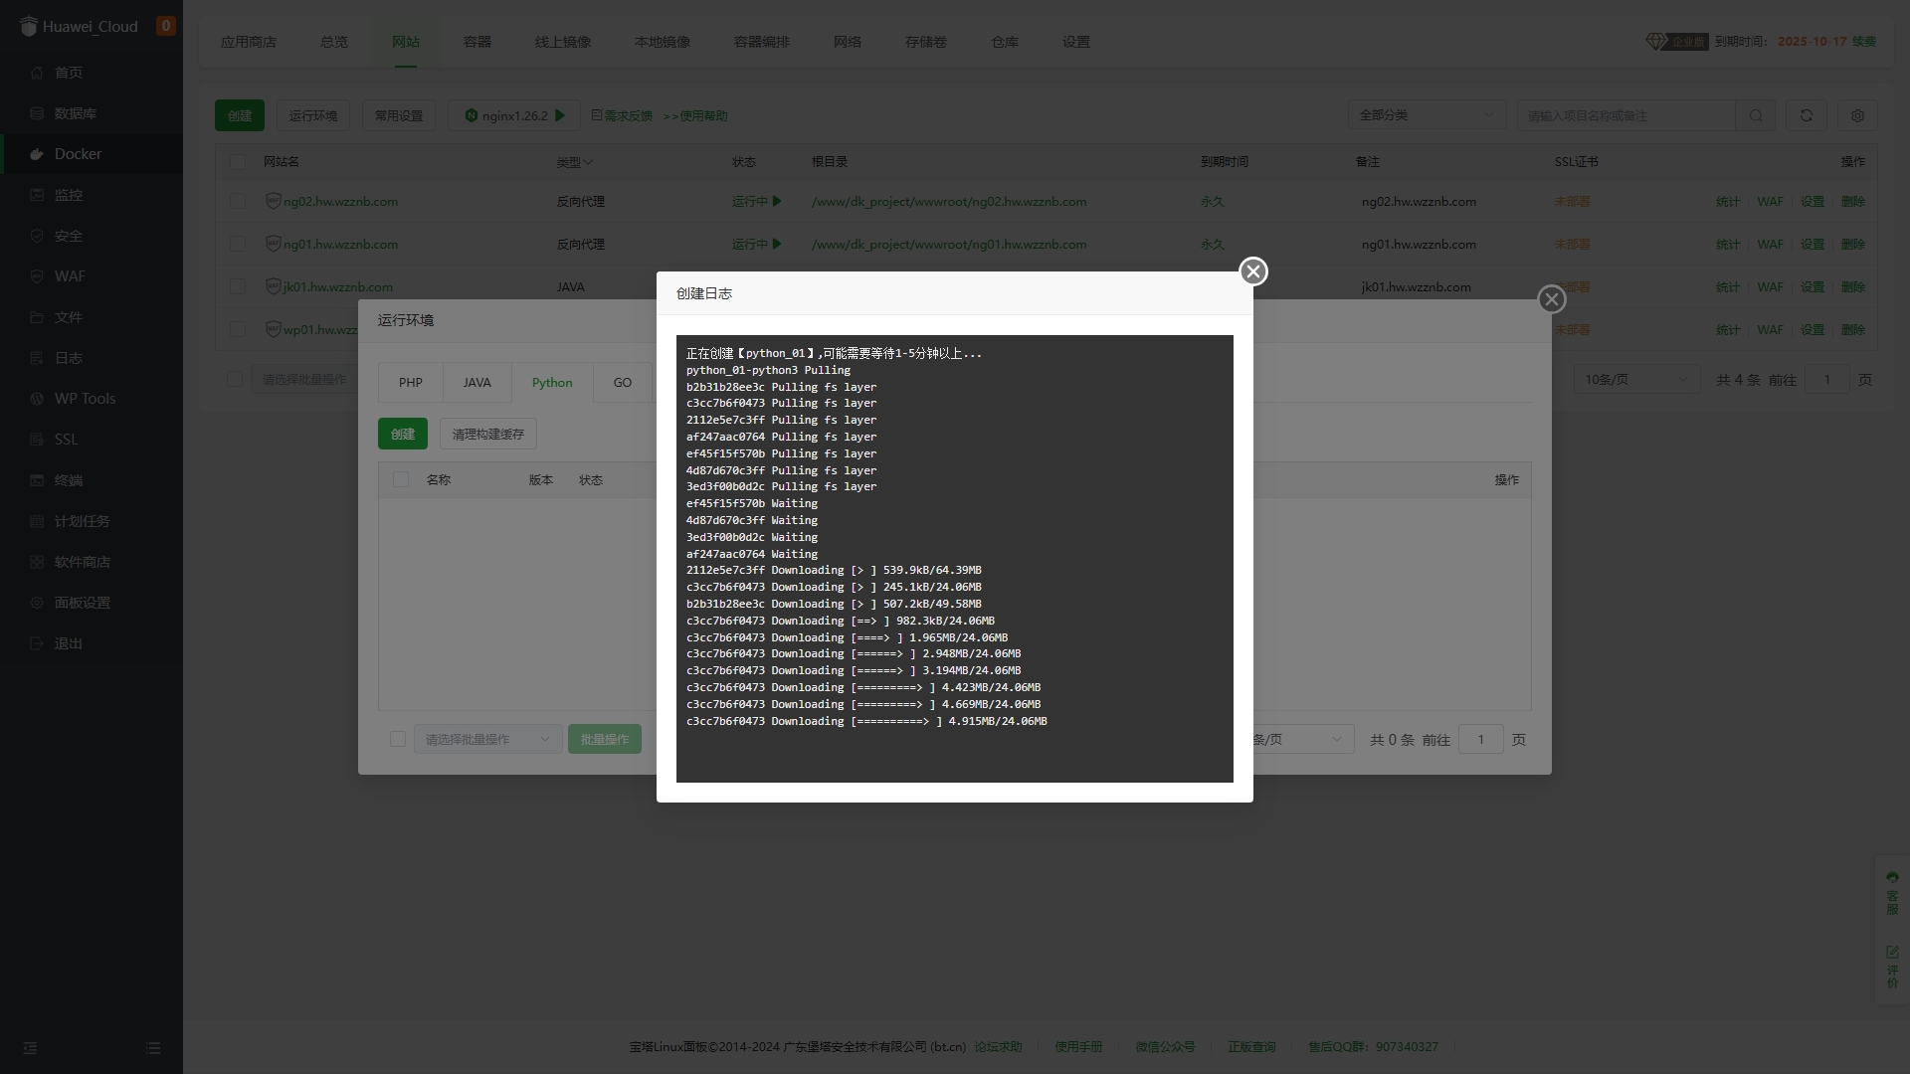
Task: Select the PHP runtime tab
Action: pos(411,382)
